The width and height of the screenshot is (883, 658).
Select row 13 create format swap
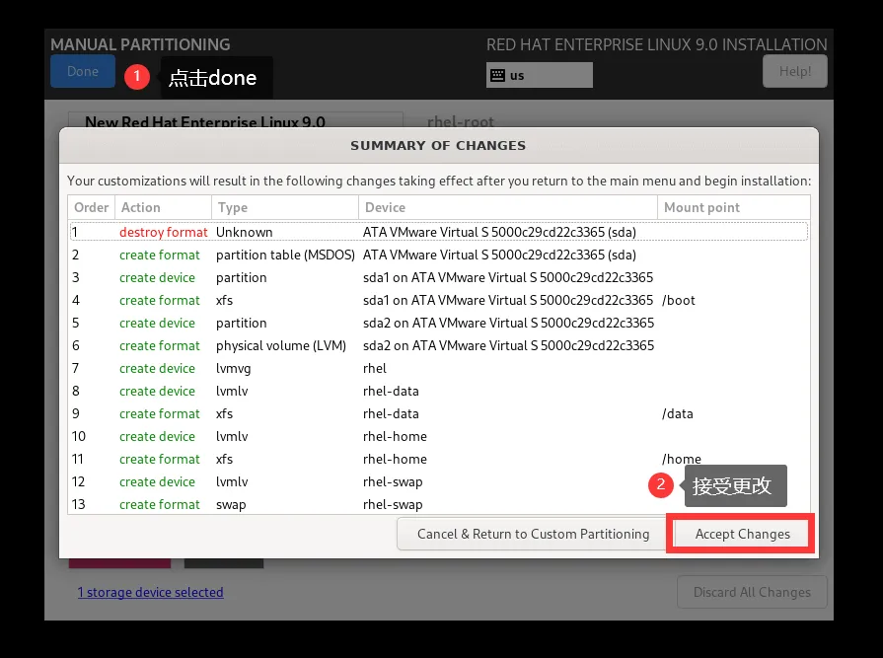click(x=439, y=504)
